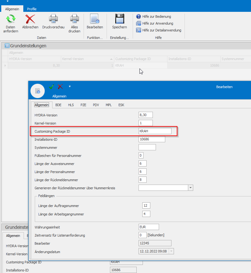Click the Füllzeichen für Personalnummer field
The width and height of the screenshot is (251, 273).
click(x=141, y=155)
